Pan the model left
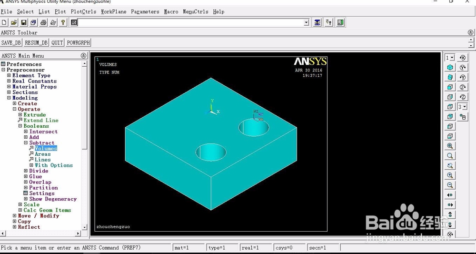476x254 pixels. point(450,195)
